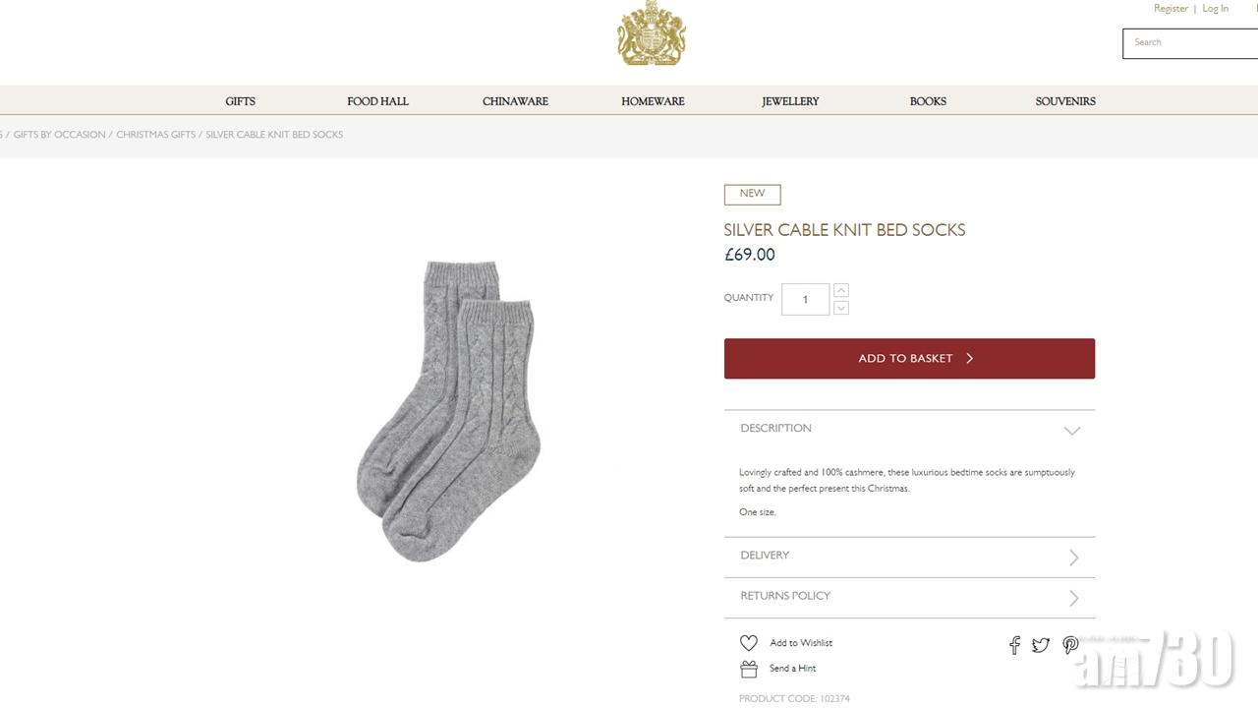Collapse the Description section
The height and width of the screenshot is (708, 1258).
pos(1071,430)
